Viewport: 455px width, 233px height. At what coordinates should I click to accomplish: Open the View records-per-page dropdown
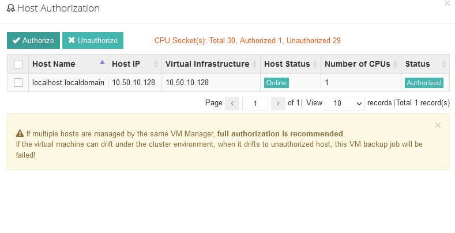pos(345,104)
